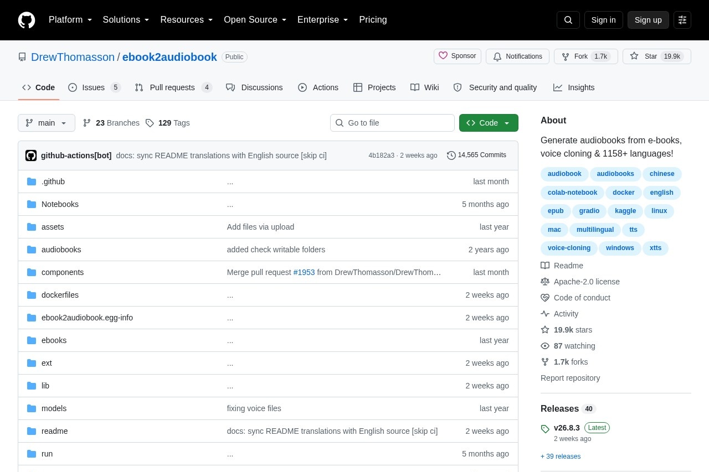Open the v26.8.3 latest release

pyautogui.click(x=567, y=428)
